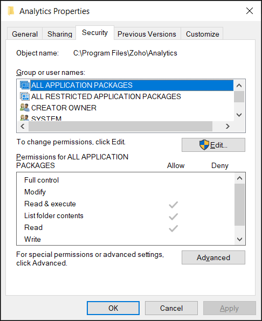Click the ALL RESTRICTED APPLICATION PACKAGES icon
This screenshot has height=321, width=262.
(25, 96)
